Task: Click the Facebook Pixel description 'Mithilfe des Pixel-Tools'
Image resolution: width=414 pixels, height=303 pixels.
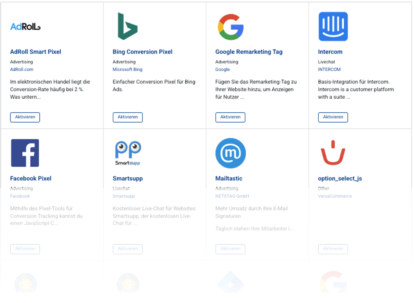Action: pos(46,216)
